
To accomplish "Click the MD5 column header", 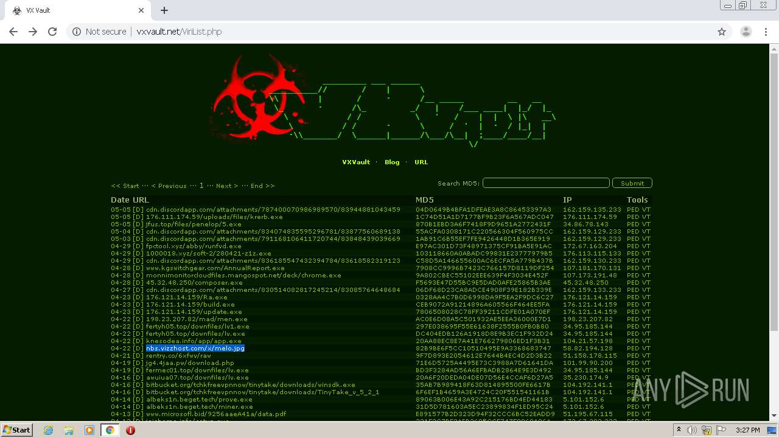I will pyautogui.click(x=424, y=200).
